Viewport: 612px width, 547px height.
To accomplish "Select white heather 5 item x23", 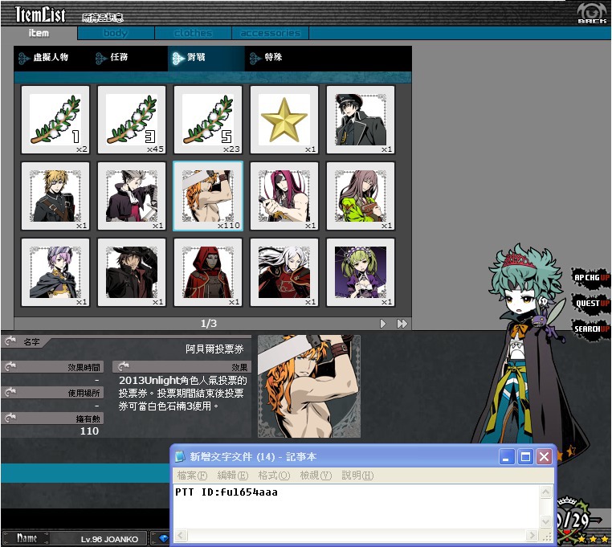I will [x=208, y=120].
